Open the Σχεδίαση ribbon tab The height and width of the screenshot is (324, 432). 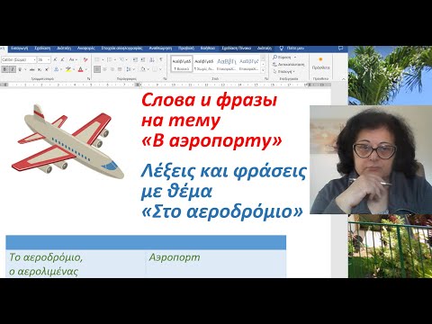pos(42,48)
